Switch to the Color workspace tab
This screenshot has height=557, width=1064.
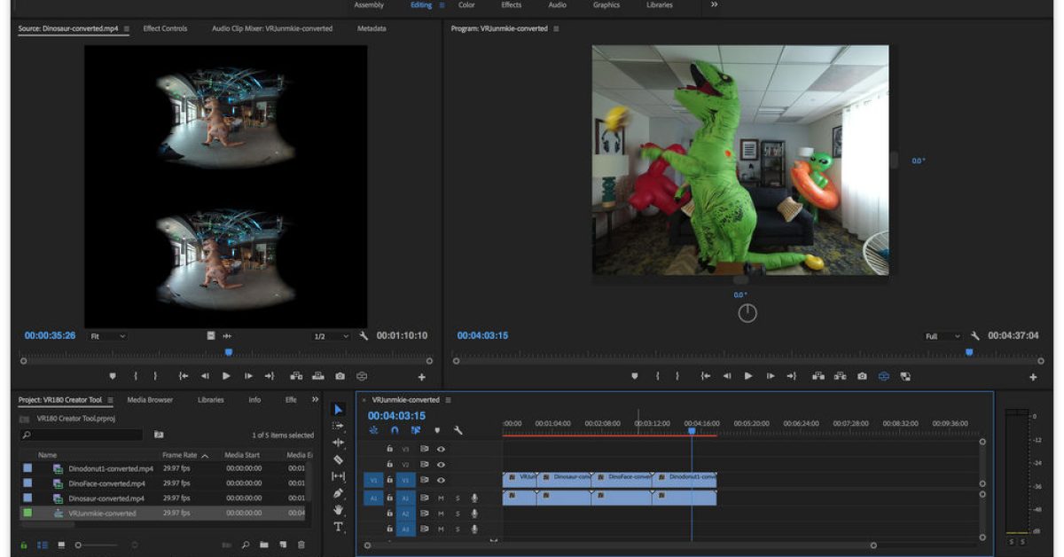pyautogui.click(x=466, y=5)
